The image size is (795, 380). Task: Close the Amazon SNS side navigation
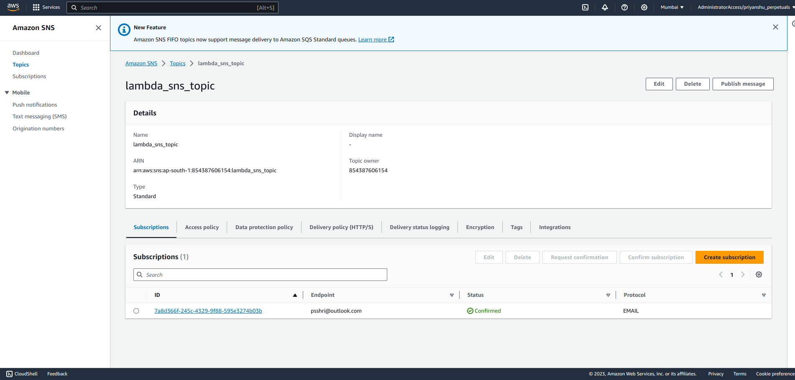coord(98,28)
